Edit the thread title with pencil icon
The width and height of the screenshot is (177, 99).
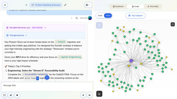(x=65, y=5)
